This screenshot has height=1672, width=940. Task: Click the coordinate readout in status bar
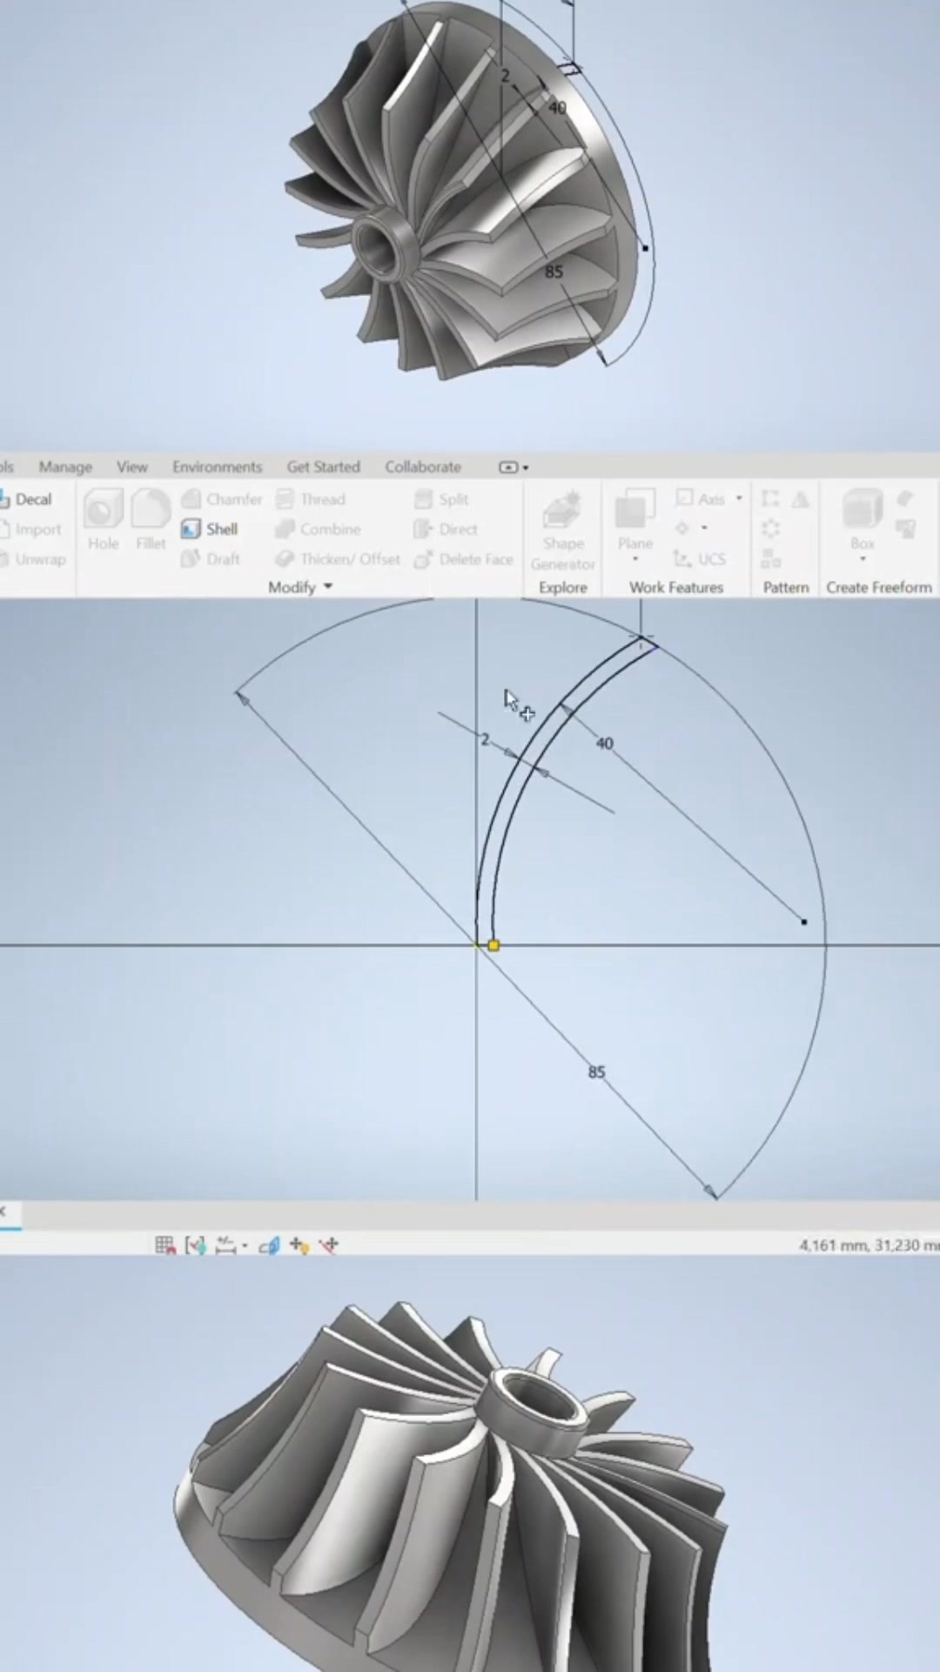coord(869,1245)
